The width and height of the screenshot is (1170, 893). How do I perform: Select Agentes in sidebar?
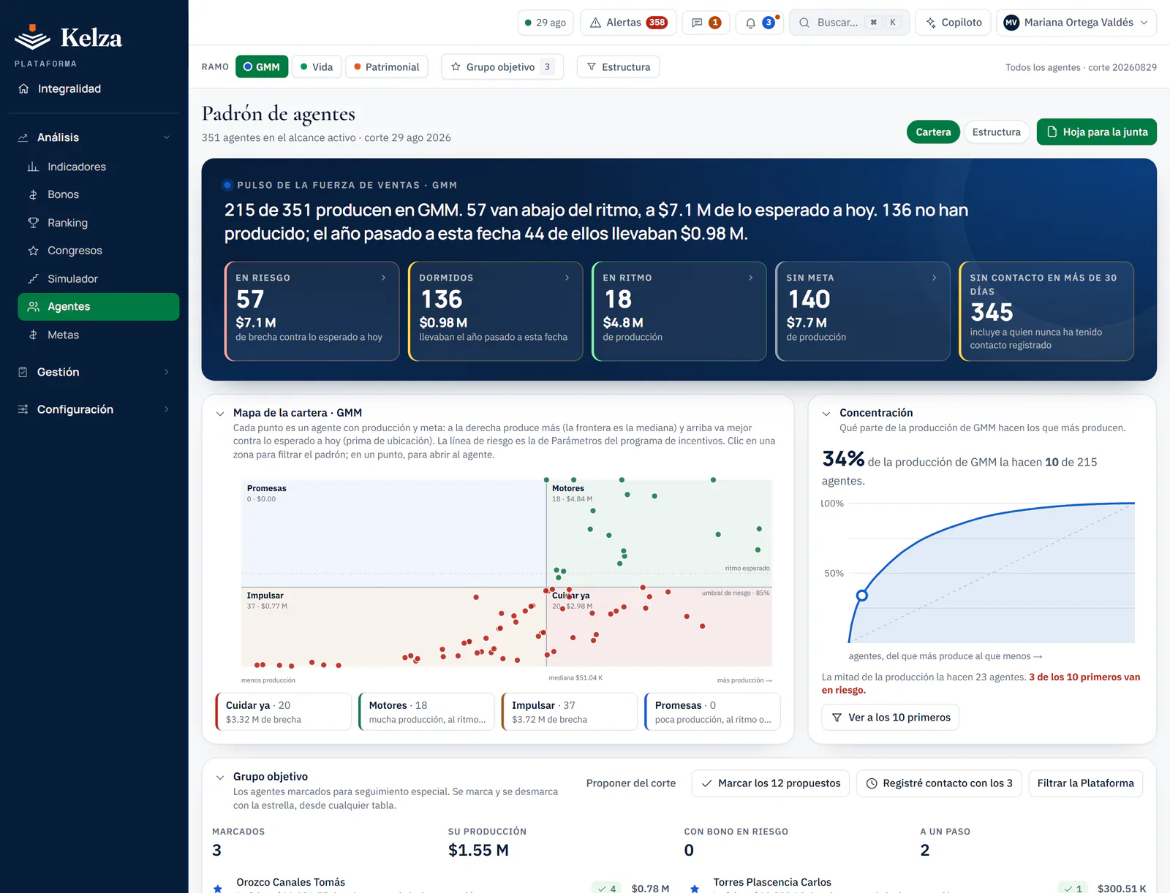(x=99, y=307)
